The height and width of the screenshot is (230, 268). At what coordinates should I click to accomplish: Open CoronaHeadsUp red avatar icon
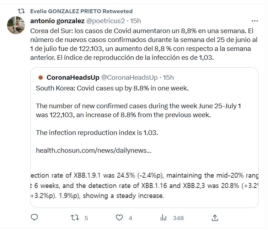pyautogui.click(x=40, y=77)
